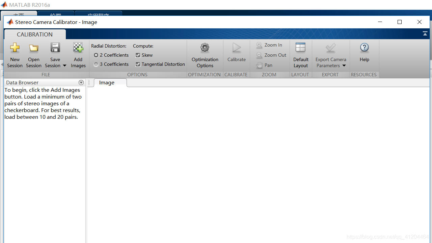432x243 pixels.
Task: Open Optimization Options gear icon
Action: [205, 48]
